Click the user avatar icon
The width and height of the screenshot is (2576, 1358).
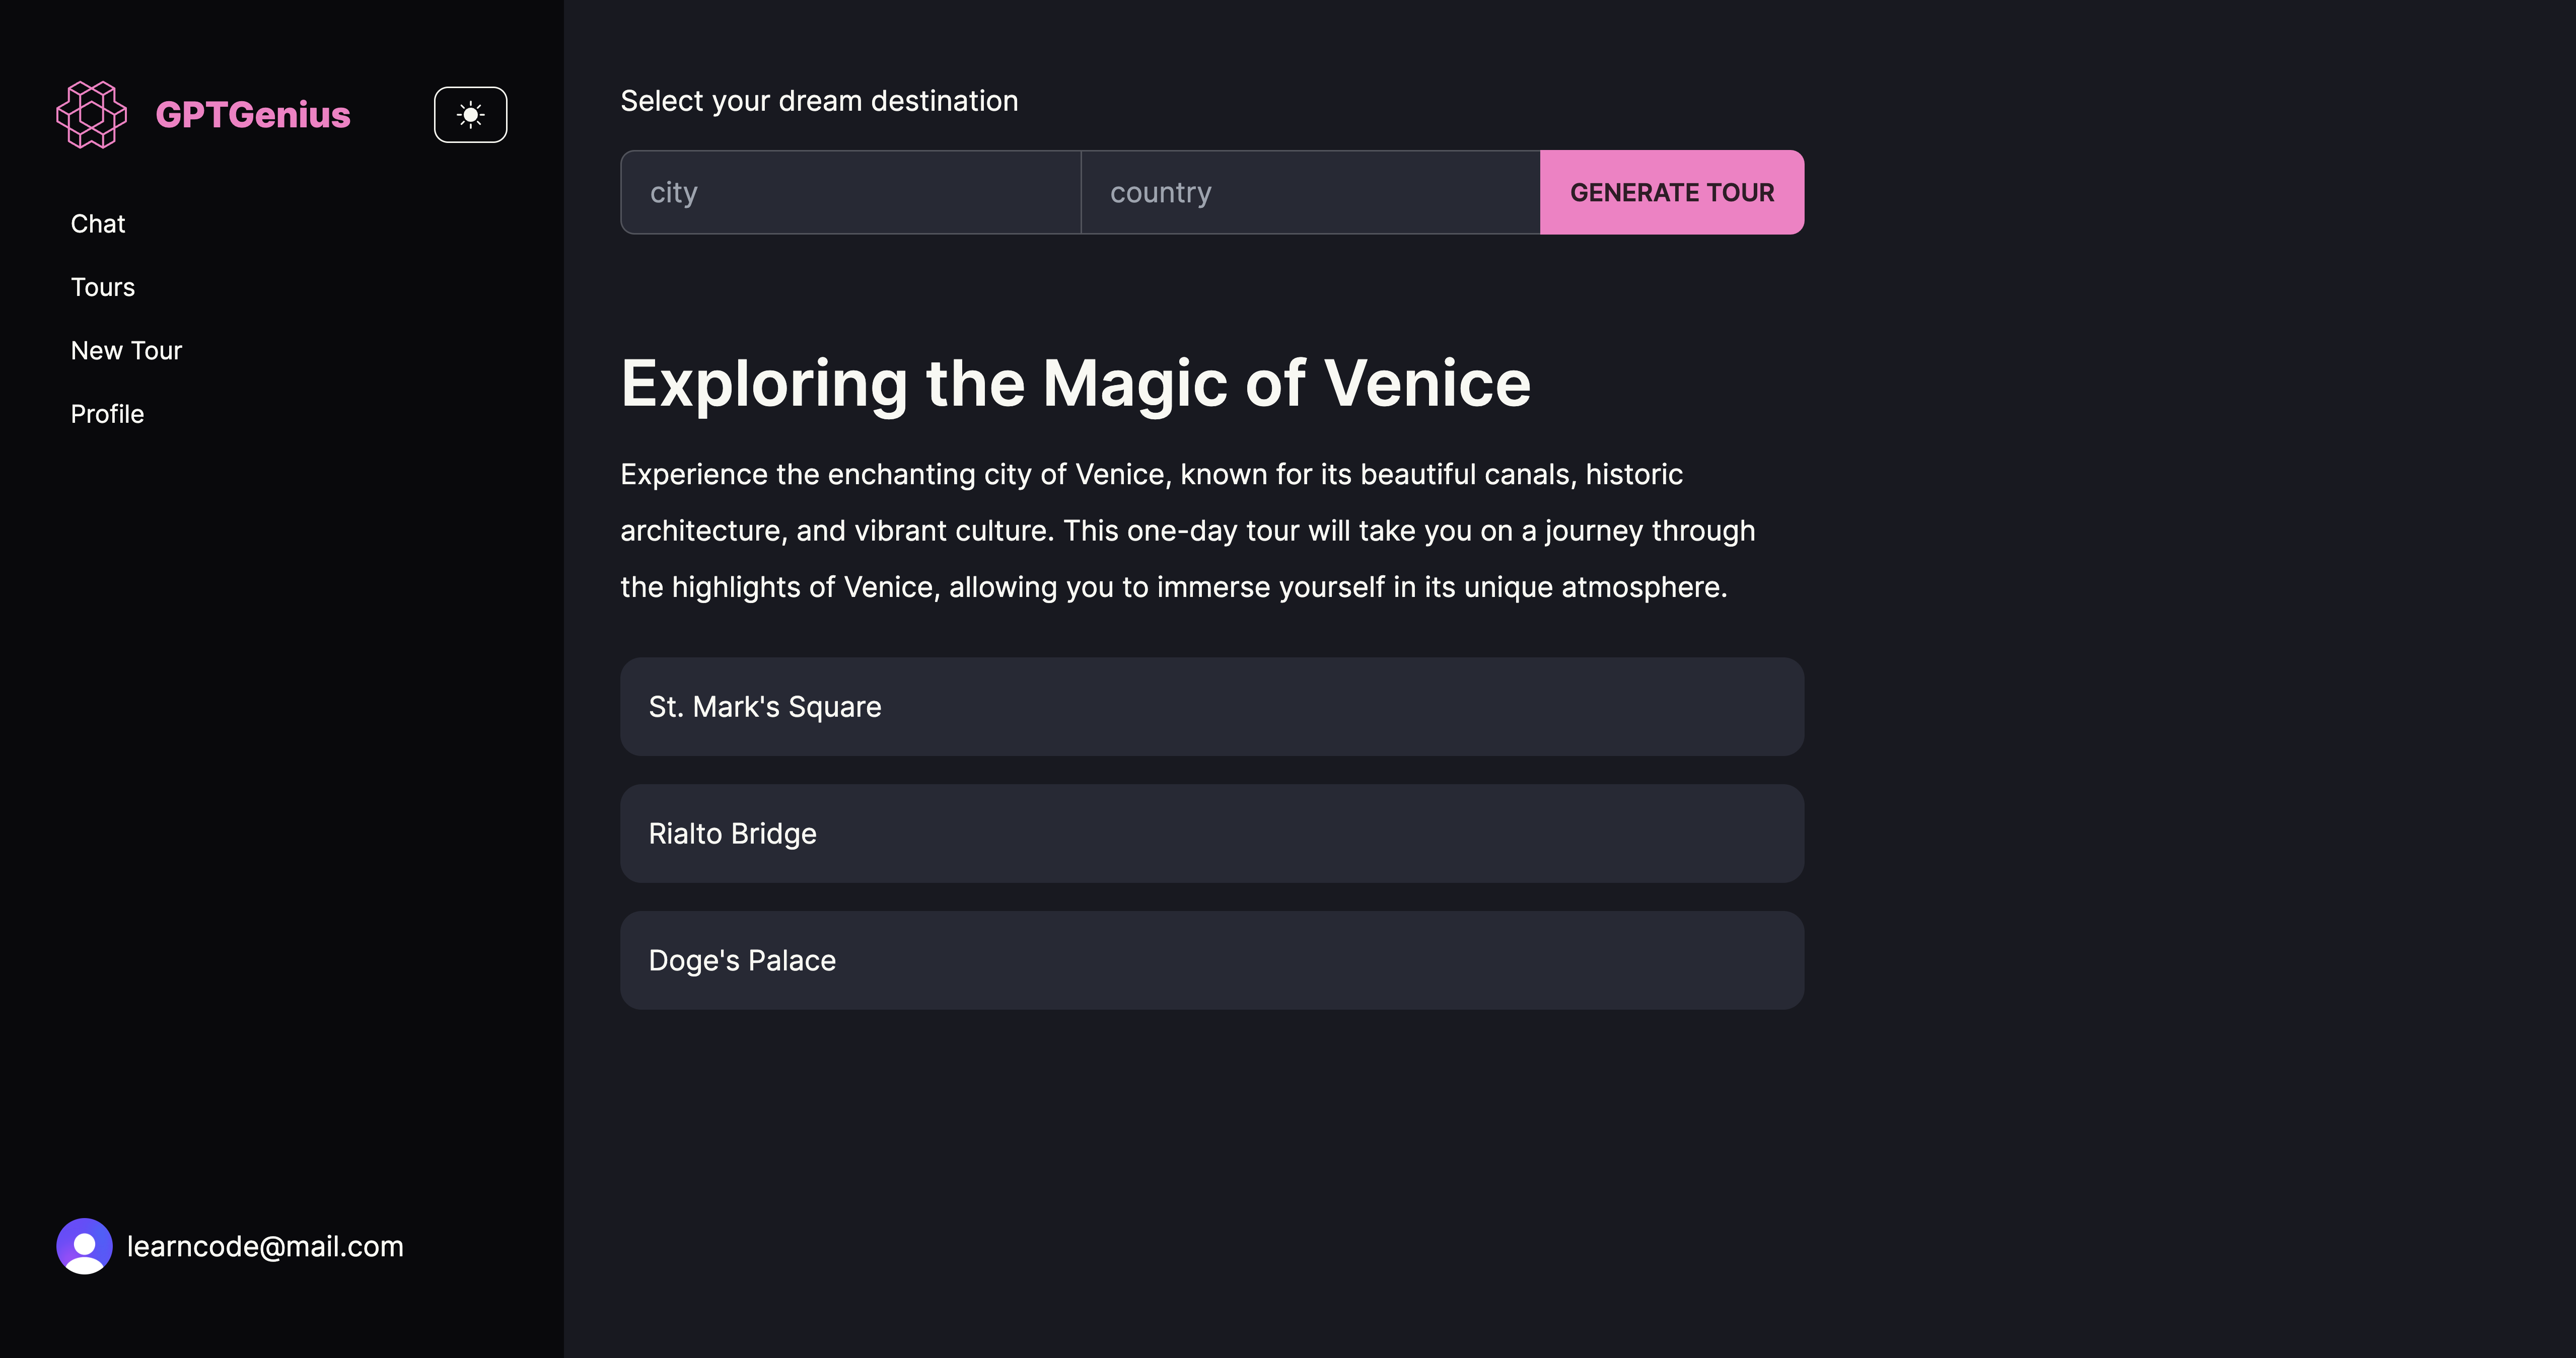coord(84,1246)
